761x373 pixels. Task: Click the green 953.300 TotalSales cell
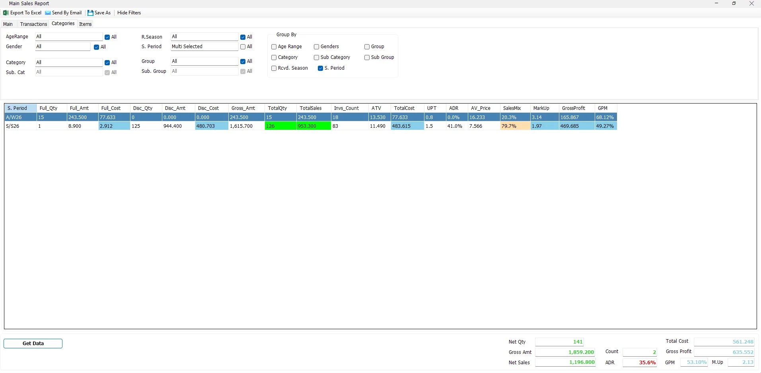tap(313, 126)
